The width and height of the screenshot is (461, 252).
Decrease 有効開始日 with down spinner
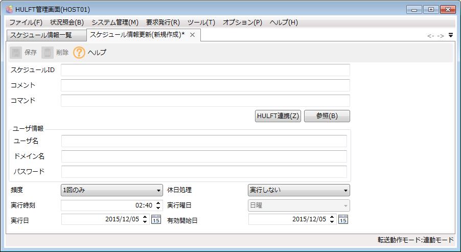[x=332, y=222]
